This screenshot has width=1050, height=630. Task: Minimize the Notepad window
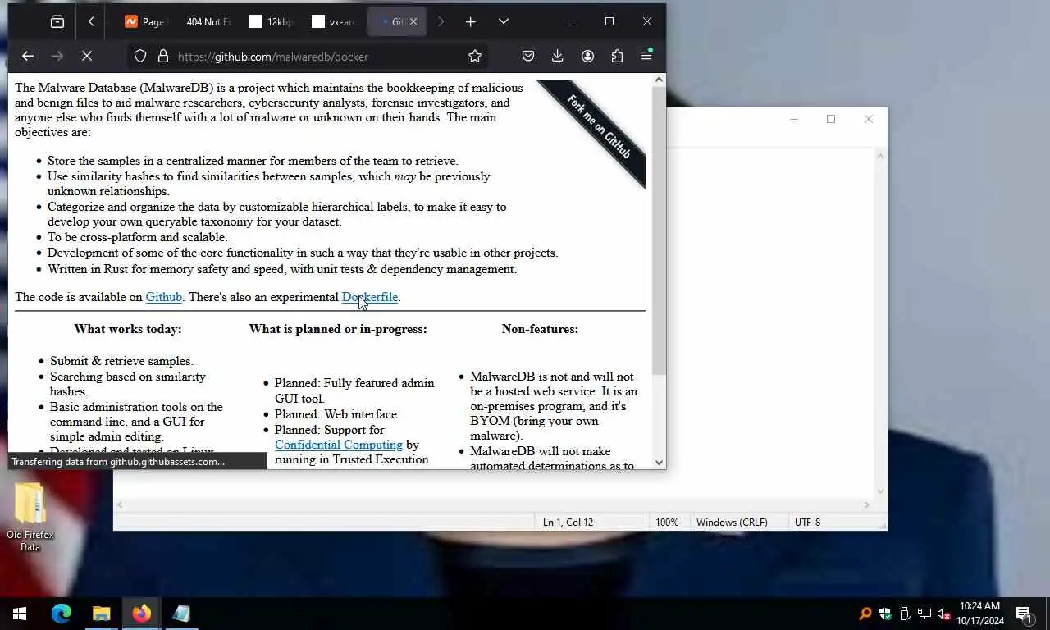pos(793,119)
